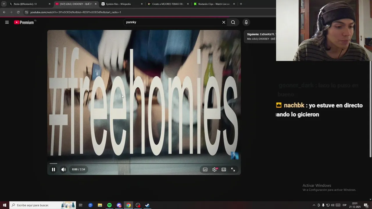Switch to theater mode in the player

(x=224, y=170)
